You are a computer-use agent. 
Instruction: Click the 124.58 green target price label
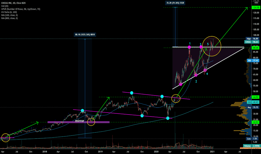pyautogui.click(x=256, y=8)
